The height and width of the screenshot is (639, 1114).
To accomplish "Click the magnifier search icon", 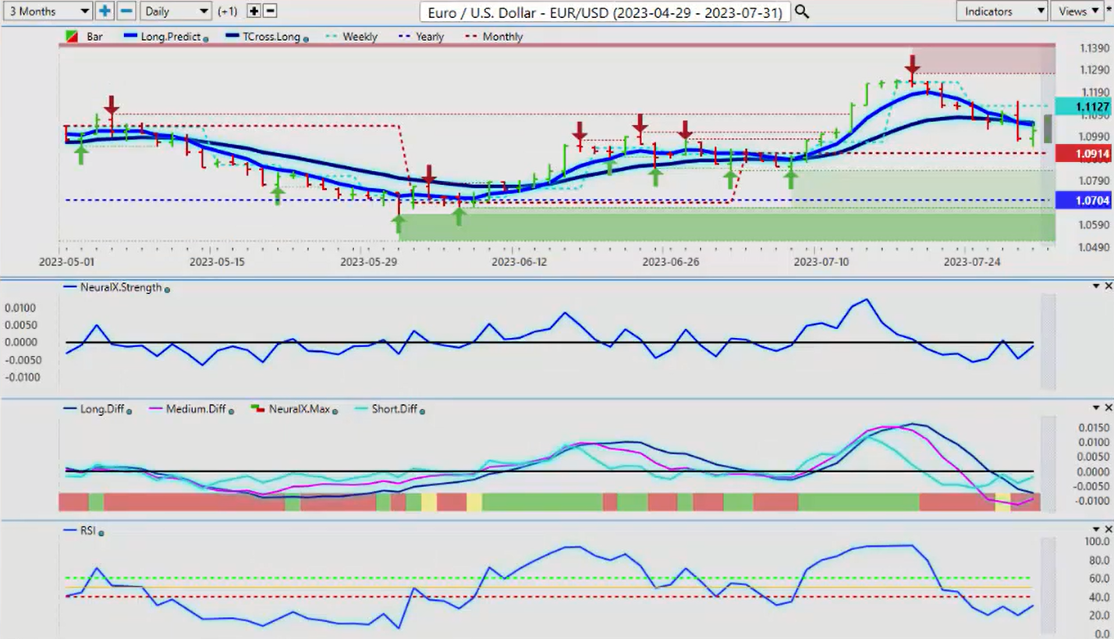I will tap(801, 12).
